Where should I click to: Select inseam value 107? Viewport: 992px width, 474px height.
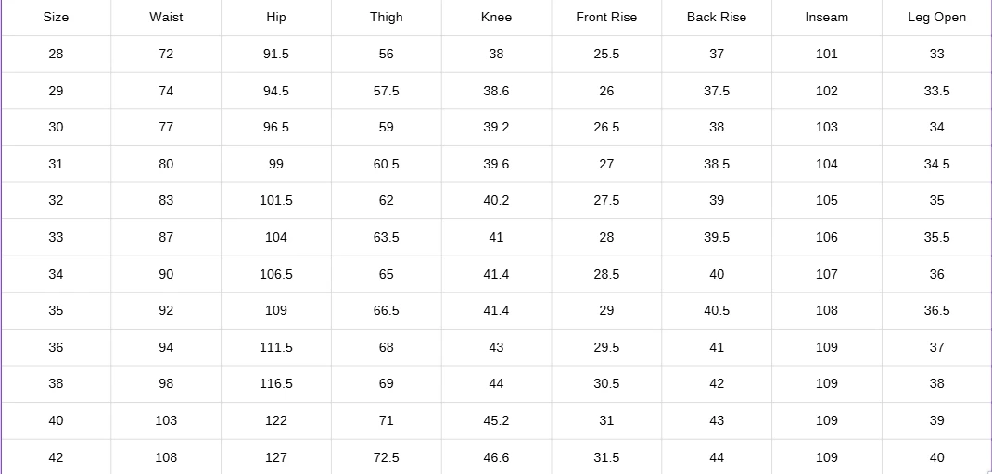point(826,274)
